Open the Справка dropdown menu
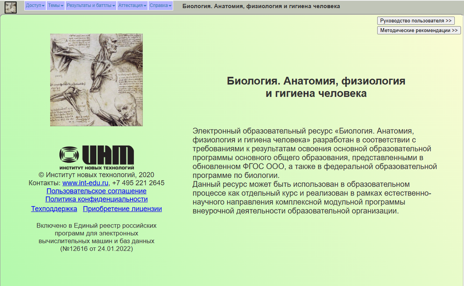The width and height of the screenshot is (464, 286). pyautogui.click(x=161, y=5)
